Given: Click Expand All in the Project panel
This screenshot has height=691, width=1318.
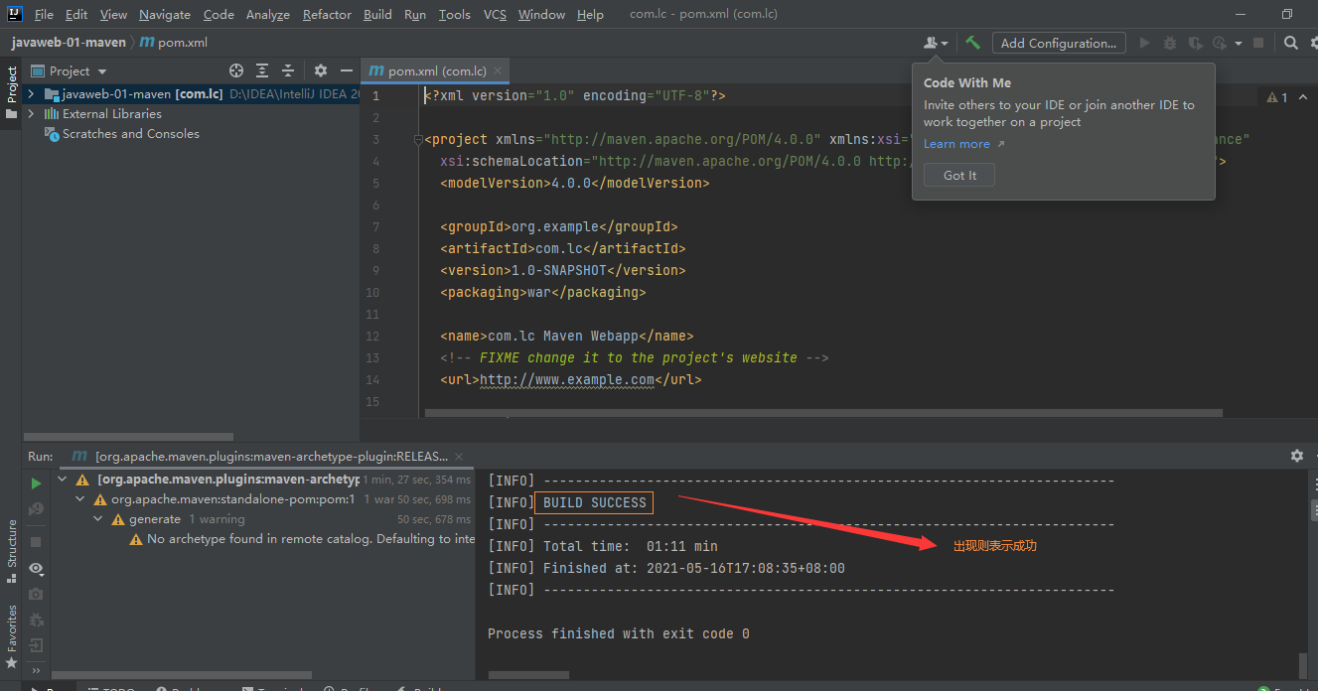Looking at the screenshot, I should pyautogui.click(x=262, y=70).
